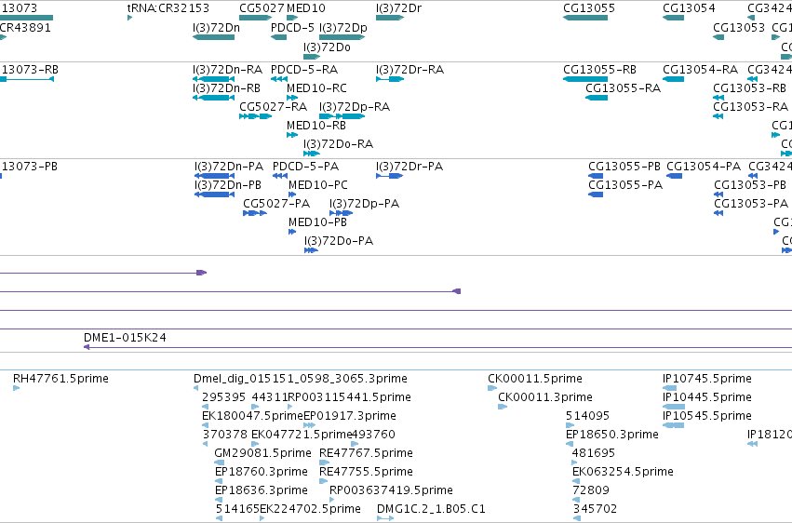The width and height of the screenshot is (792, 523).
Task: Select transcript MED10-RB
Action: (316, 126)
